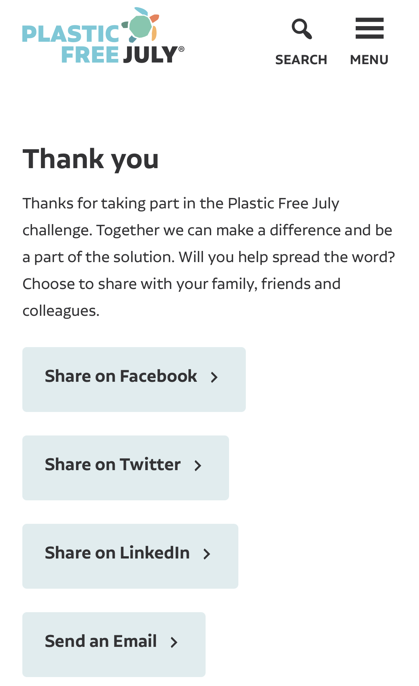
Task: Choose Send an Email button
Action: click(x=114, y=645)
